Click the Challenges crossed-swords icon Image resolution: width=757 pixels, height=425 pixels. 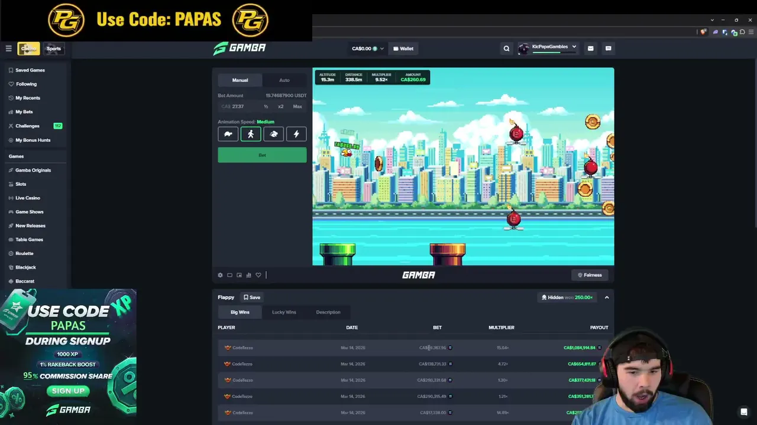[x=11, y=126]
